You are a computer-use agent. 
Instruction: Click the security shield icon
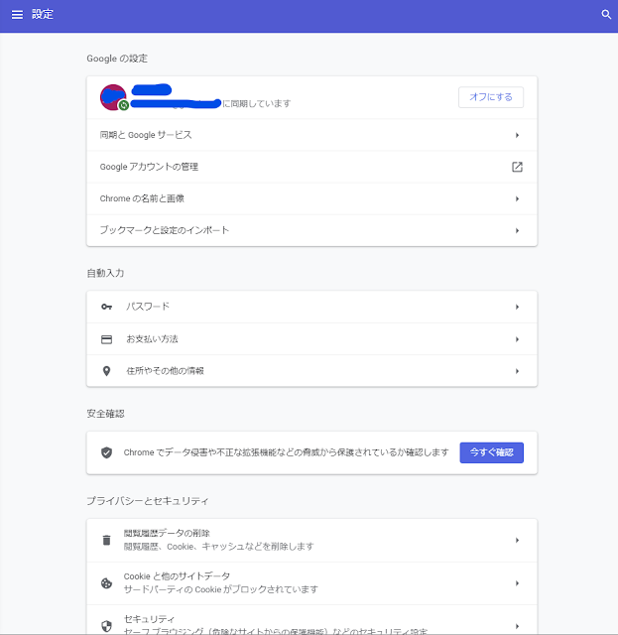[x=106, y=626]
